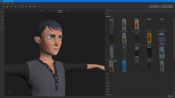Viewport: 175px width, 98px height.
Task: Click the Send to Mixamo button
Action: pos(154,7)
